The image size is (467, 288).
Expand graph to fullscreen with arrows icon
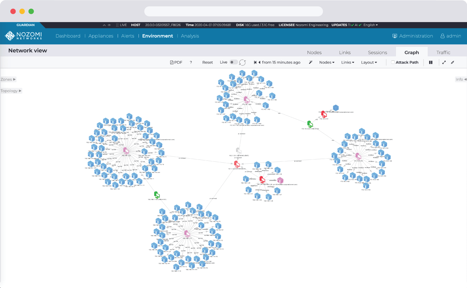point(444,63)
